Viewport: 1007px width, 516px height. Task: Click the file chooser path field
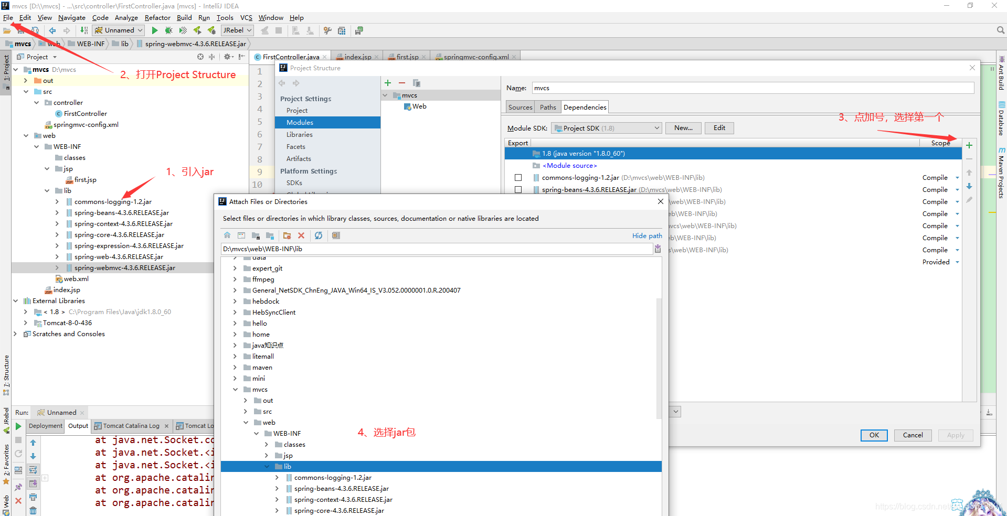(x=437, y=249)
